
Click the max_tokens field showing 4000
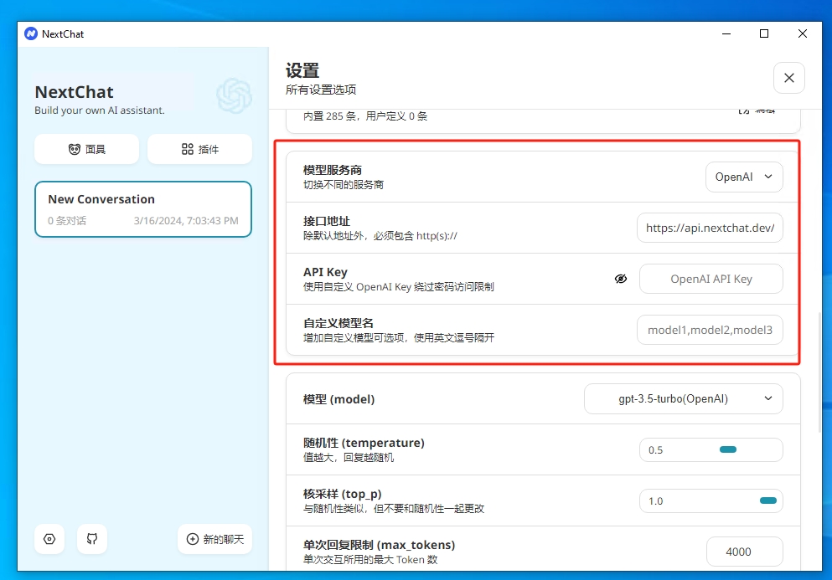pos(744,552)
